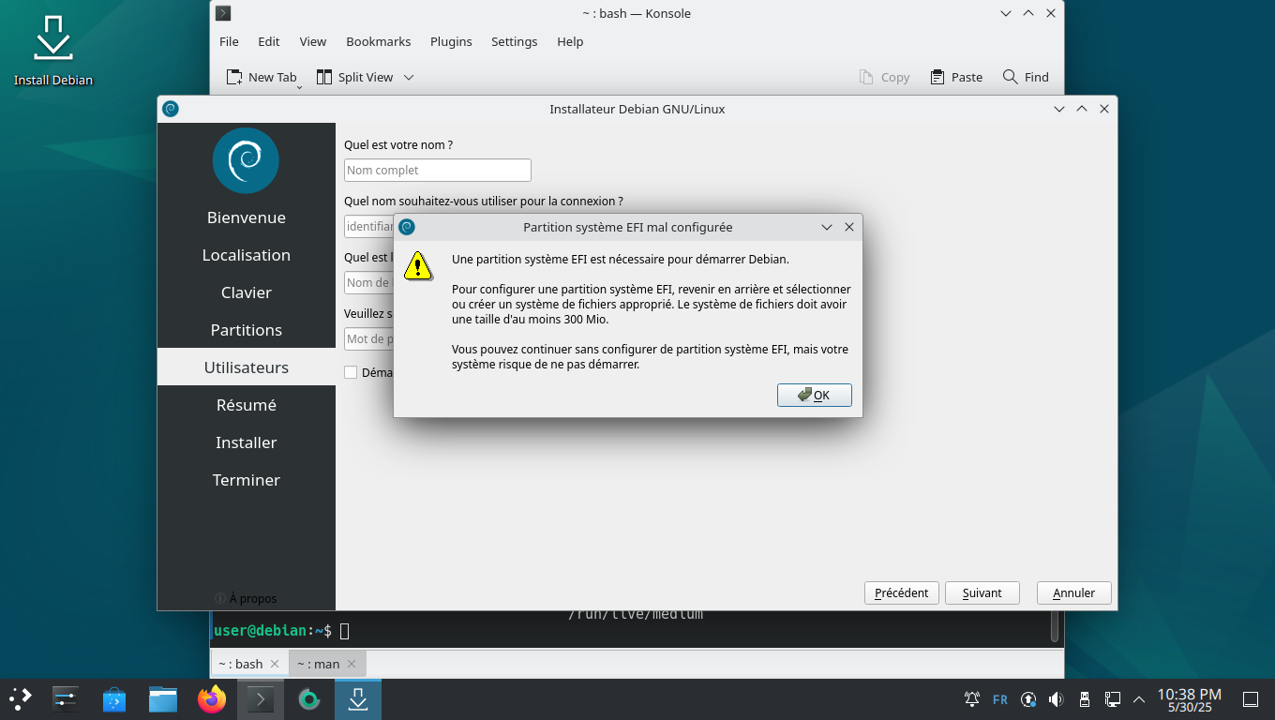Expand the Split View dropdown arrow

409,77
